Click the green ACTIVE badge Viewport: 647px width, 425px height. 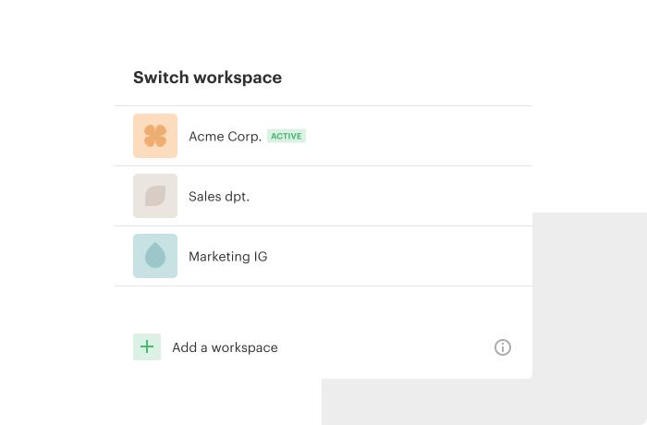tap(287, 136)
